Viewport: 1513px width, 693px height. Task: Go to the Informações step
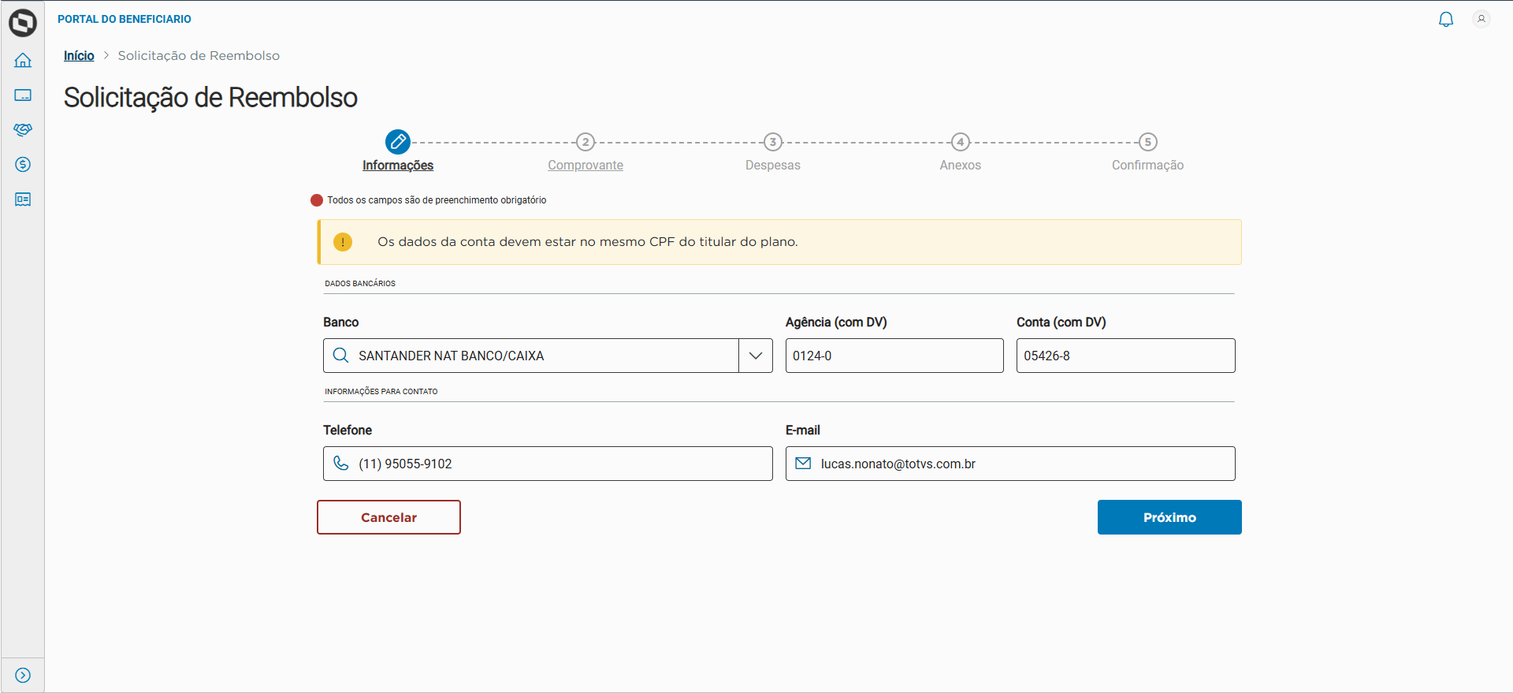tap(398, 165)
